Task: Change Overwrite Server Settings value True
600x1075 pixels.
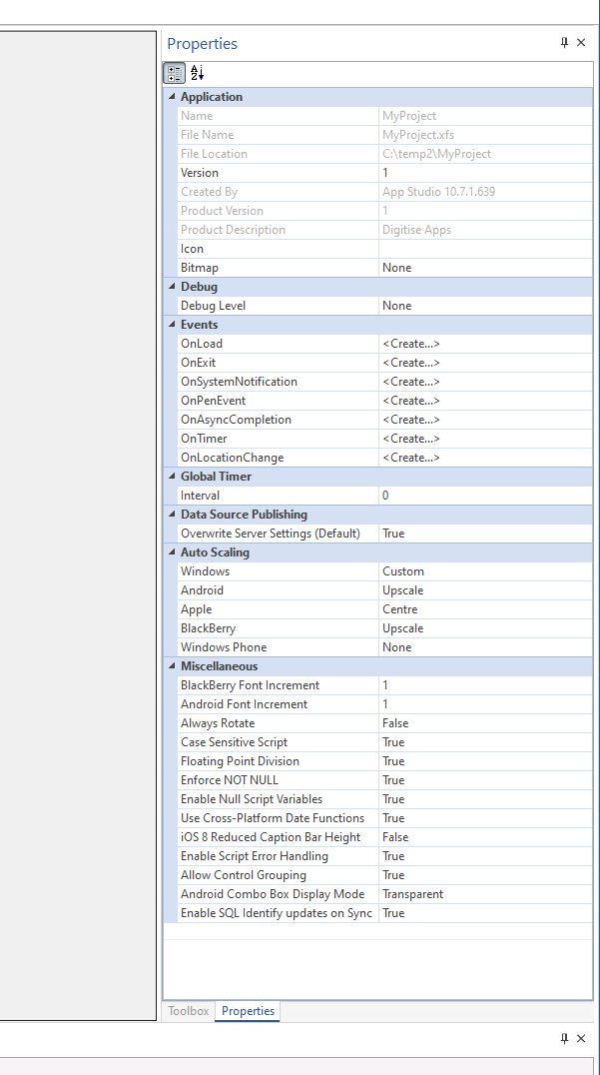Action: coord(485,534)
